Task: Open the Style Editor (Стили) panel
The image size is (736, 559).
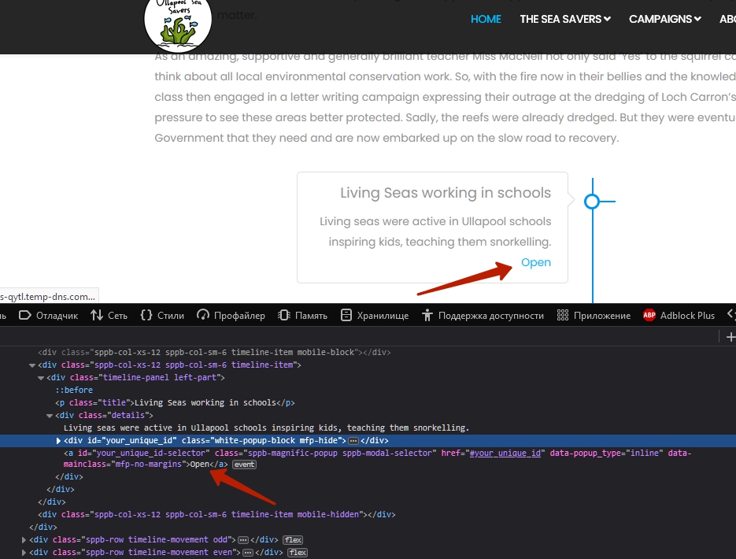Action: click(162, 315)
